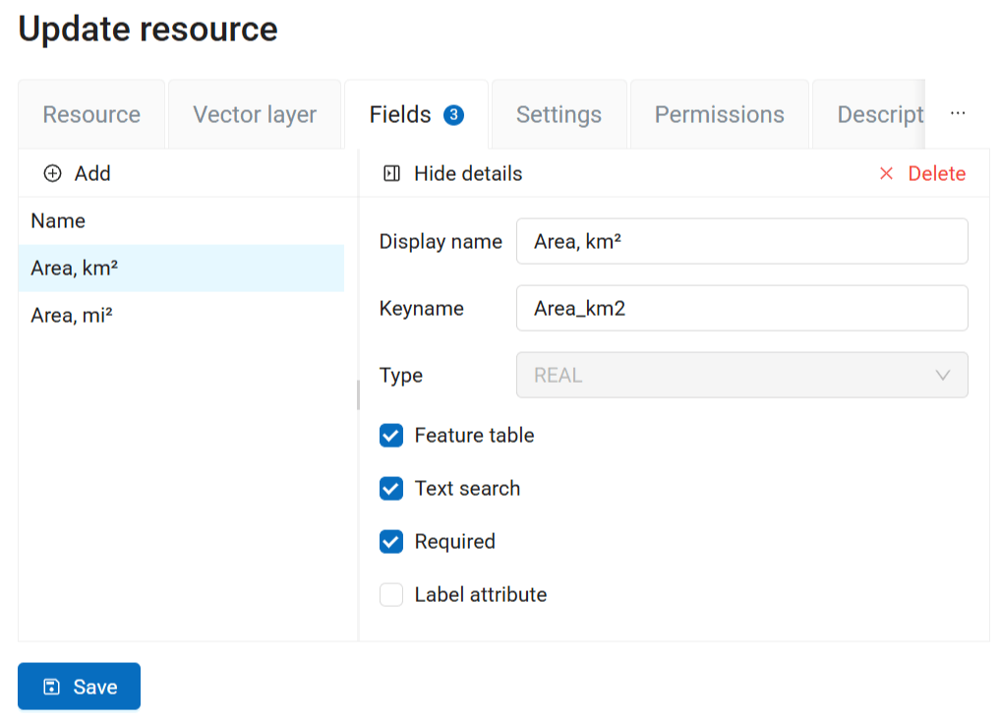Click the red X delete icon
The width and height of the screenshot is (1000, 722).
[887, 173]
